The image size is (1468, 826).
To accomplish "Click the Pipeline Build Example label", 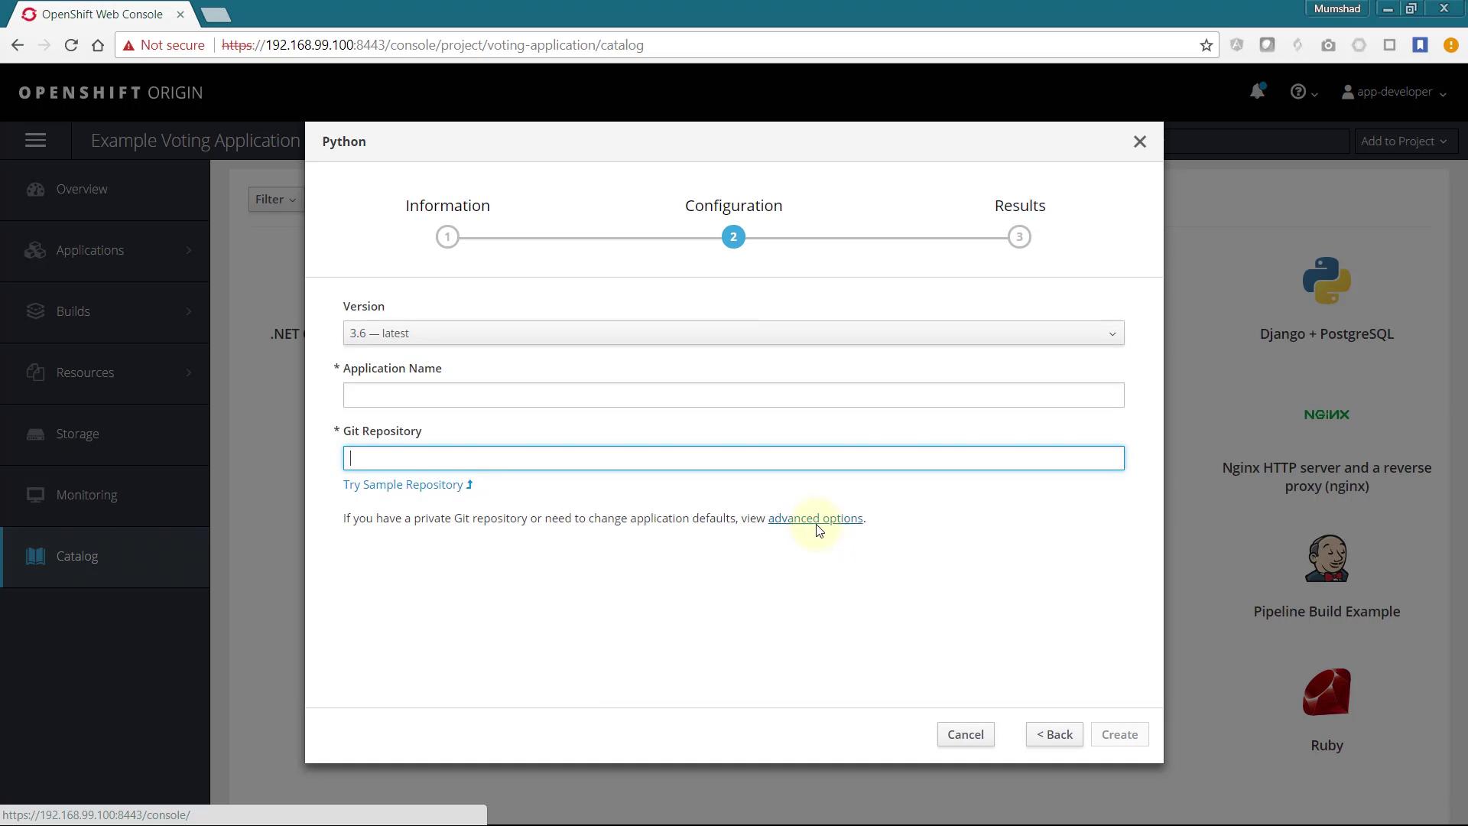I will pyautogui.click(x=1327, y=612).
